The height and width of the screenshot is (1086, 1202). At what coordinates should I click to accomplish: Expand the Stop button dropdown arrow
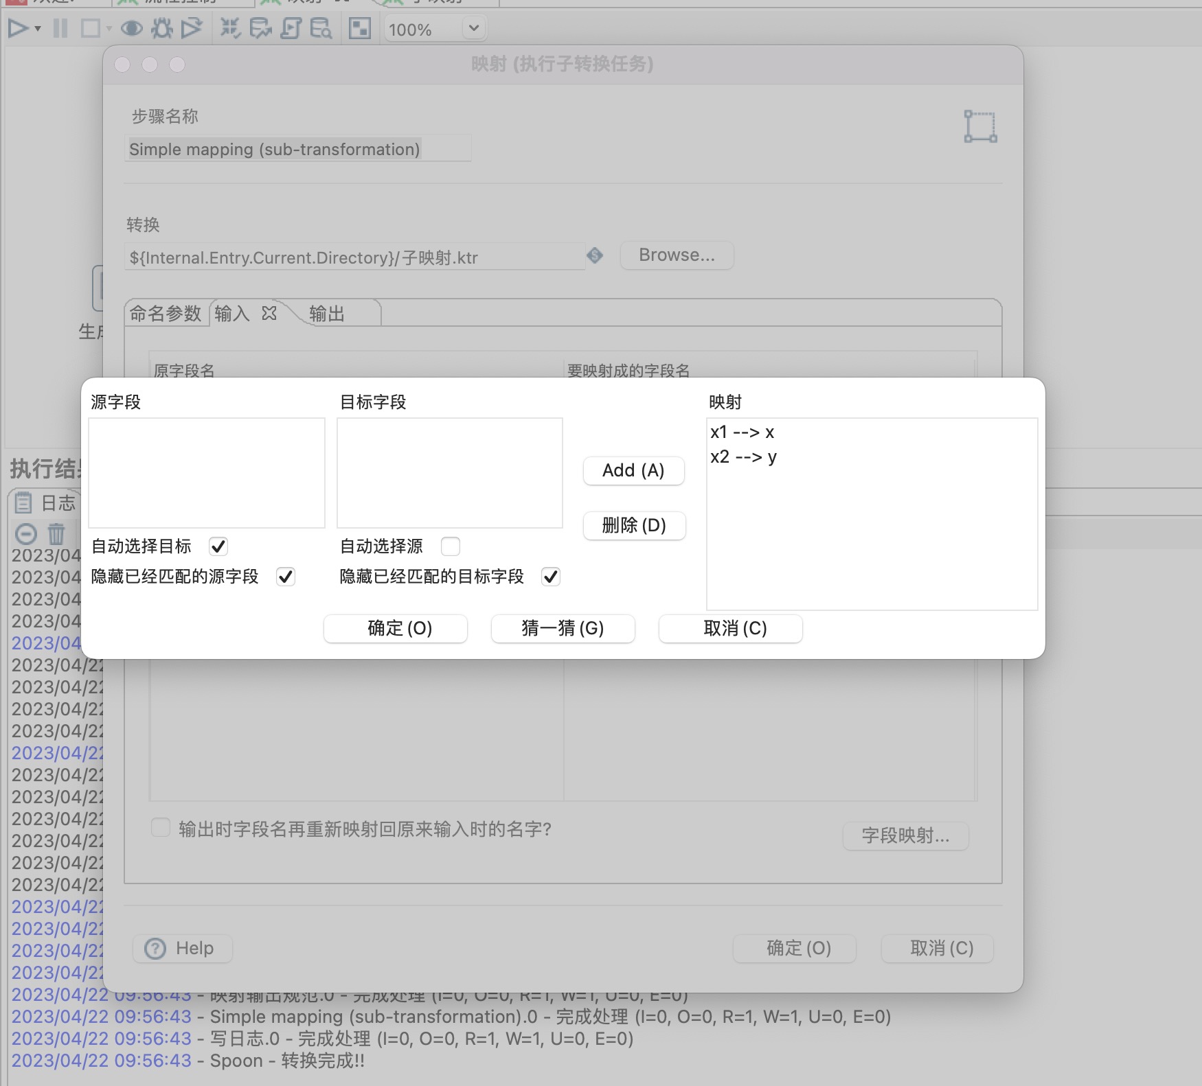[109, 29]
